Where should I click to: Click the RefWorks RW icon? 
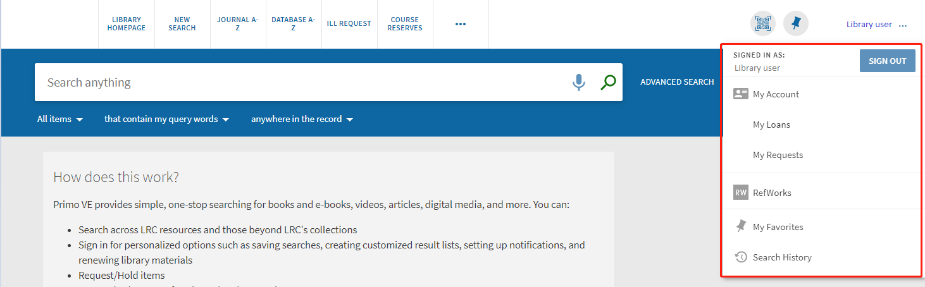tap(740, 193)
